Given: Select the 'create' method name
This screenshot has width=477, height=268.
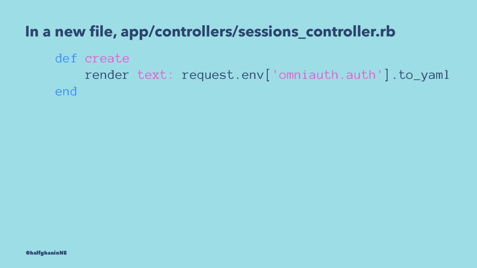Looking at the screenshot, I should (x=107, y=58).
